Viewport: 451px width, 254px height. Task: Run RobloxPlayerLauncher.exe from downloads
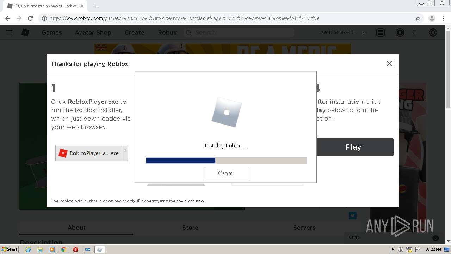tap(89, 153)
